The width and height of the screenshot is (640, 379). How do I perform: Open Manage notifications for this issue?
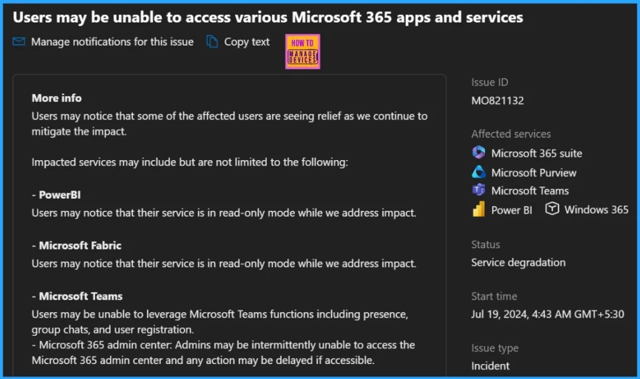(x=112, y=42)
